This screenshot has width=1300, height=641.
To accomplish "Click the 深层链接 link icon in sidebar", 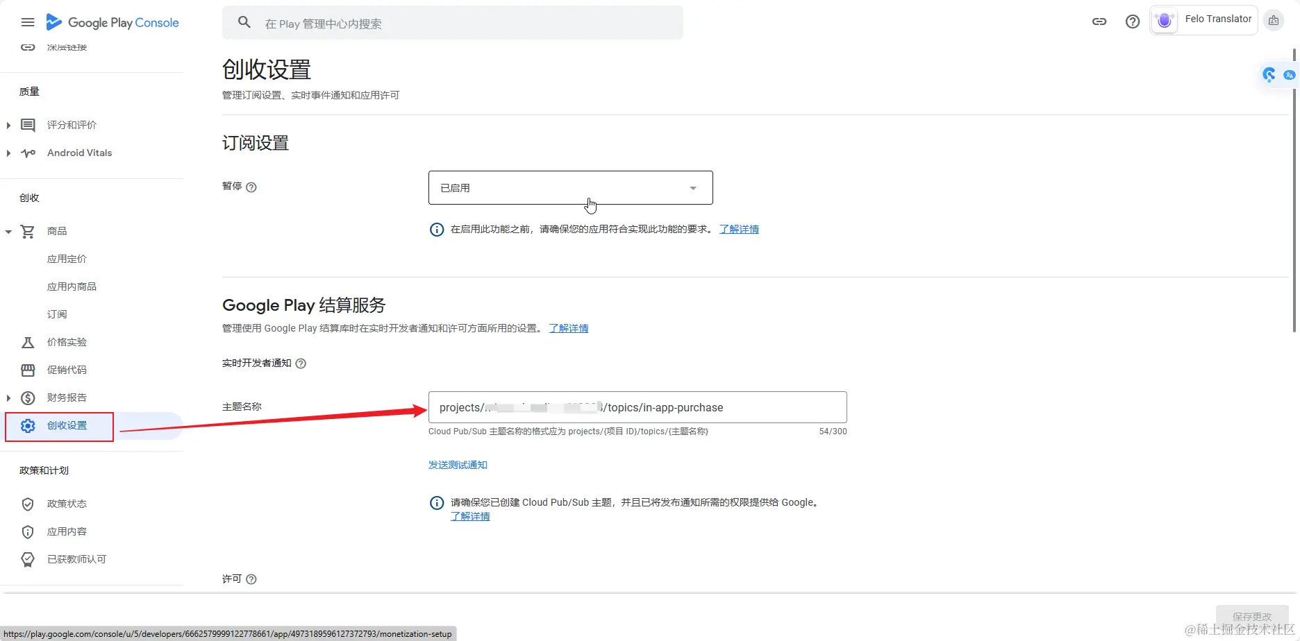I will 28,47.
